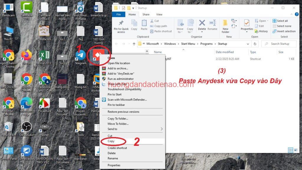Open the Telegram desktop icon
This screenshot has width=302, height=170.
80,56
